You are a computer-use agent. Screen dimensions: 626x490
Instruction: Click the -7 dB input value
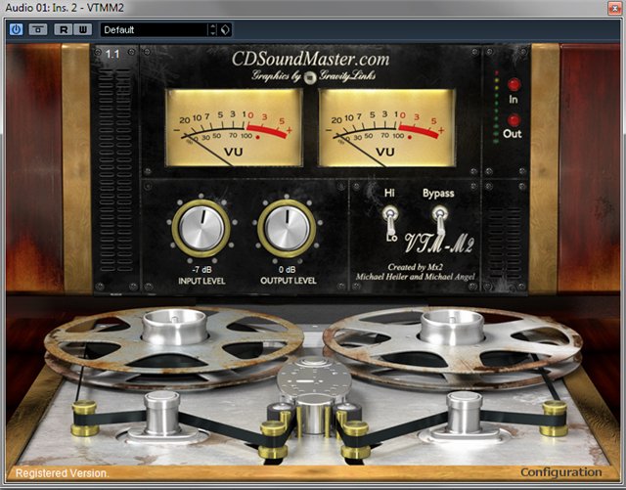click(201, 270)
